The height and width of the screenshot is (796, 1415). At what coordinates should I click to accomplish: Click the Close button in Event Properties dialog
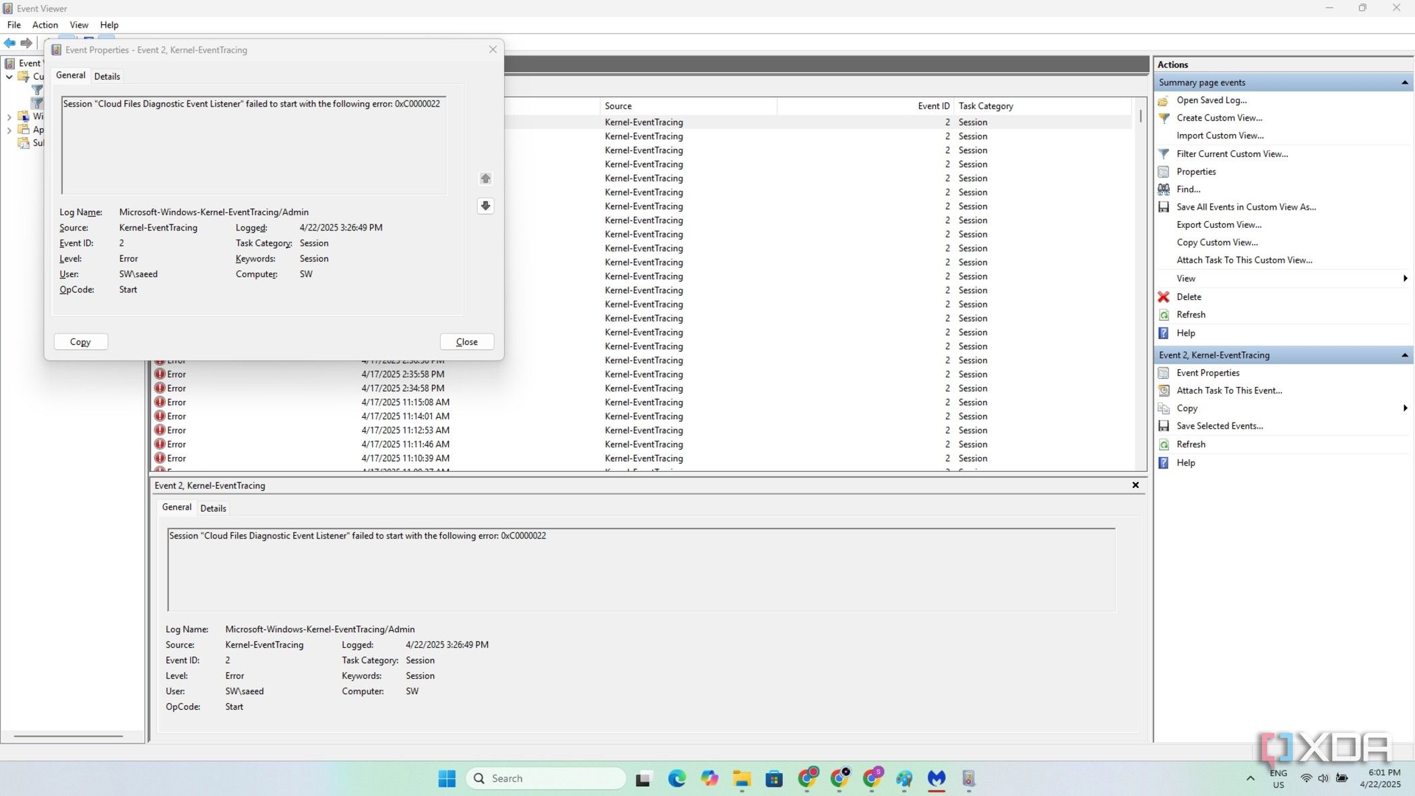pos(466,342)
